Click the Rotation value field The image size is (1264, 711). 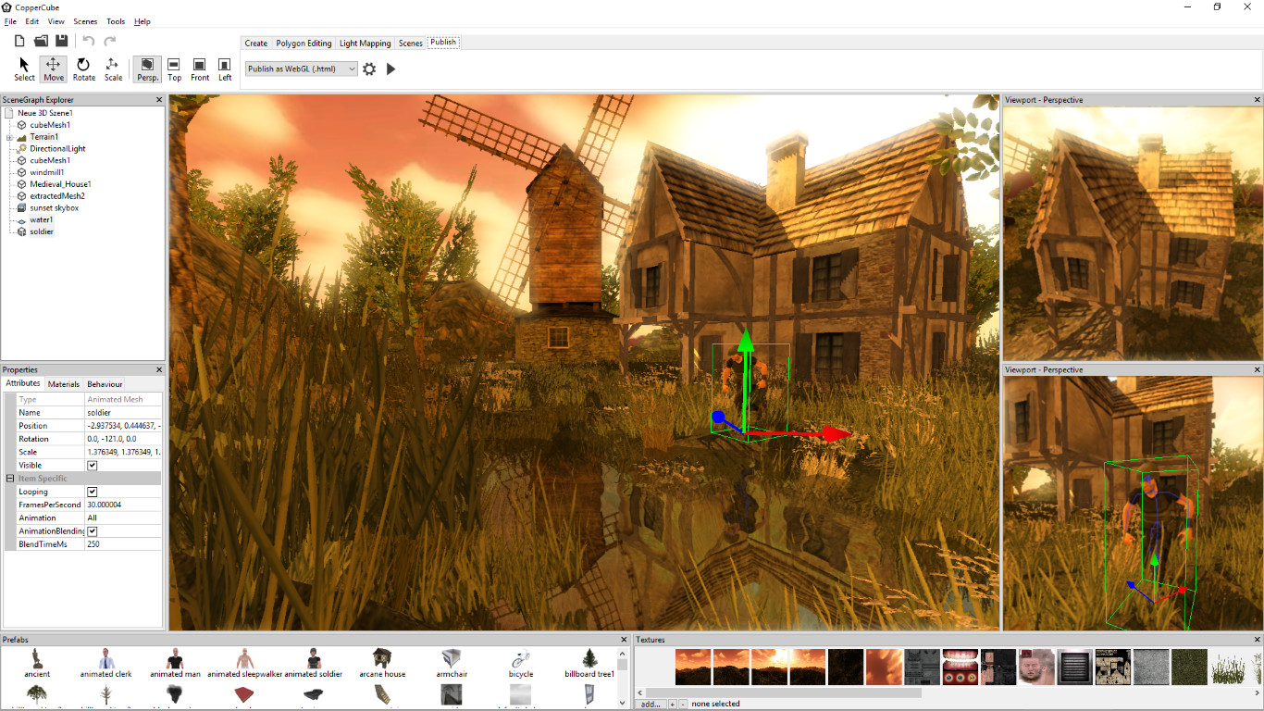122,438
